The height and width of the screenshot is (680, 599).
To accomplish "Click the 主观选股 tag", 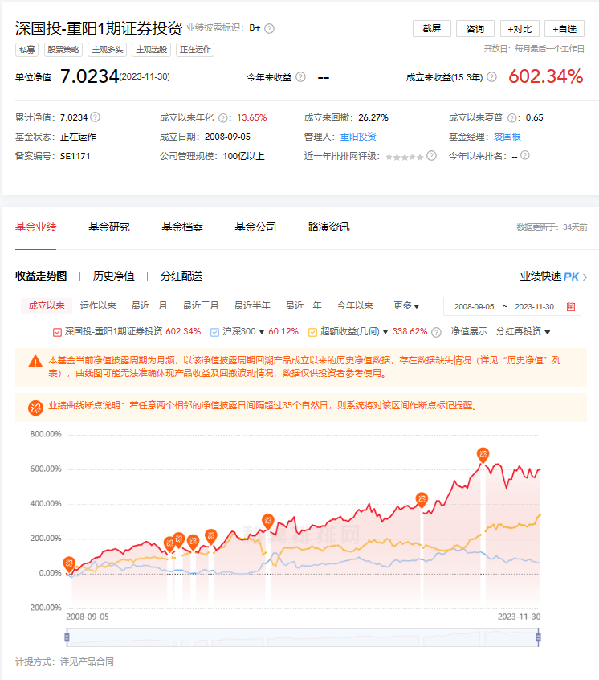I will pos(152,50).
